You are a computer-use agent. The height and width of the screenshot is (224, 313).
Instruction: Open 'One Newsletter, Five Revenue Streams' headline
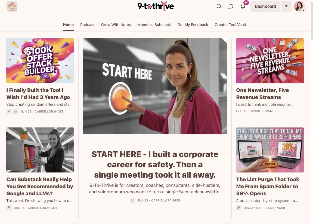click(262, 94)
